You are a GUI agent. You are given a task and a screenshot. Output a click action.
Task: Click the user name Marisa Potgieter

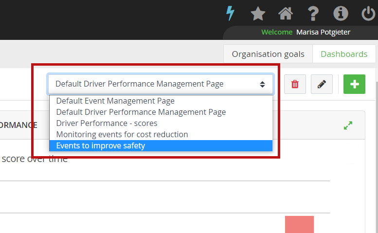click(x=323, y=32)
